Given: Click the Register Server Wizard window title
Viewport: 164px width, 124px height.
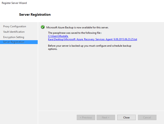Looking at the screenshot, I should coord(14,3).
